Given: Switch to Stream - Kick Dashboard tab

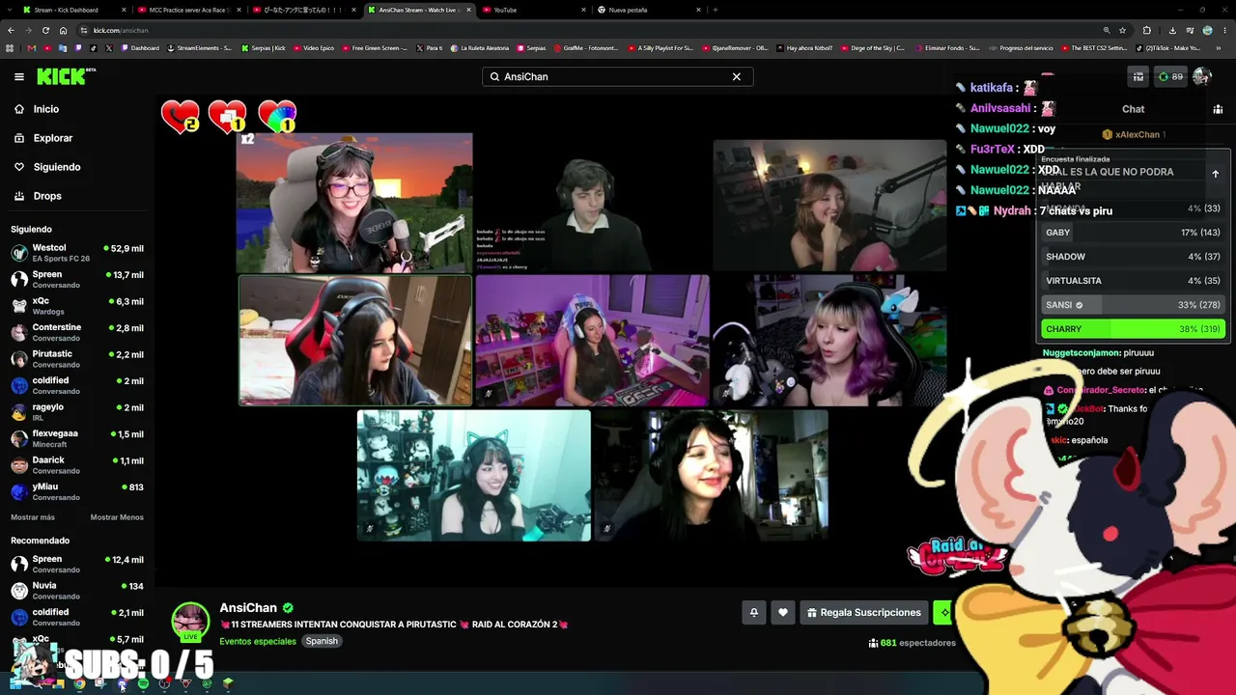Looking at the screenshot, I should pyautogui.click(x=73, y=10).
